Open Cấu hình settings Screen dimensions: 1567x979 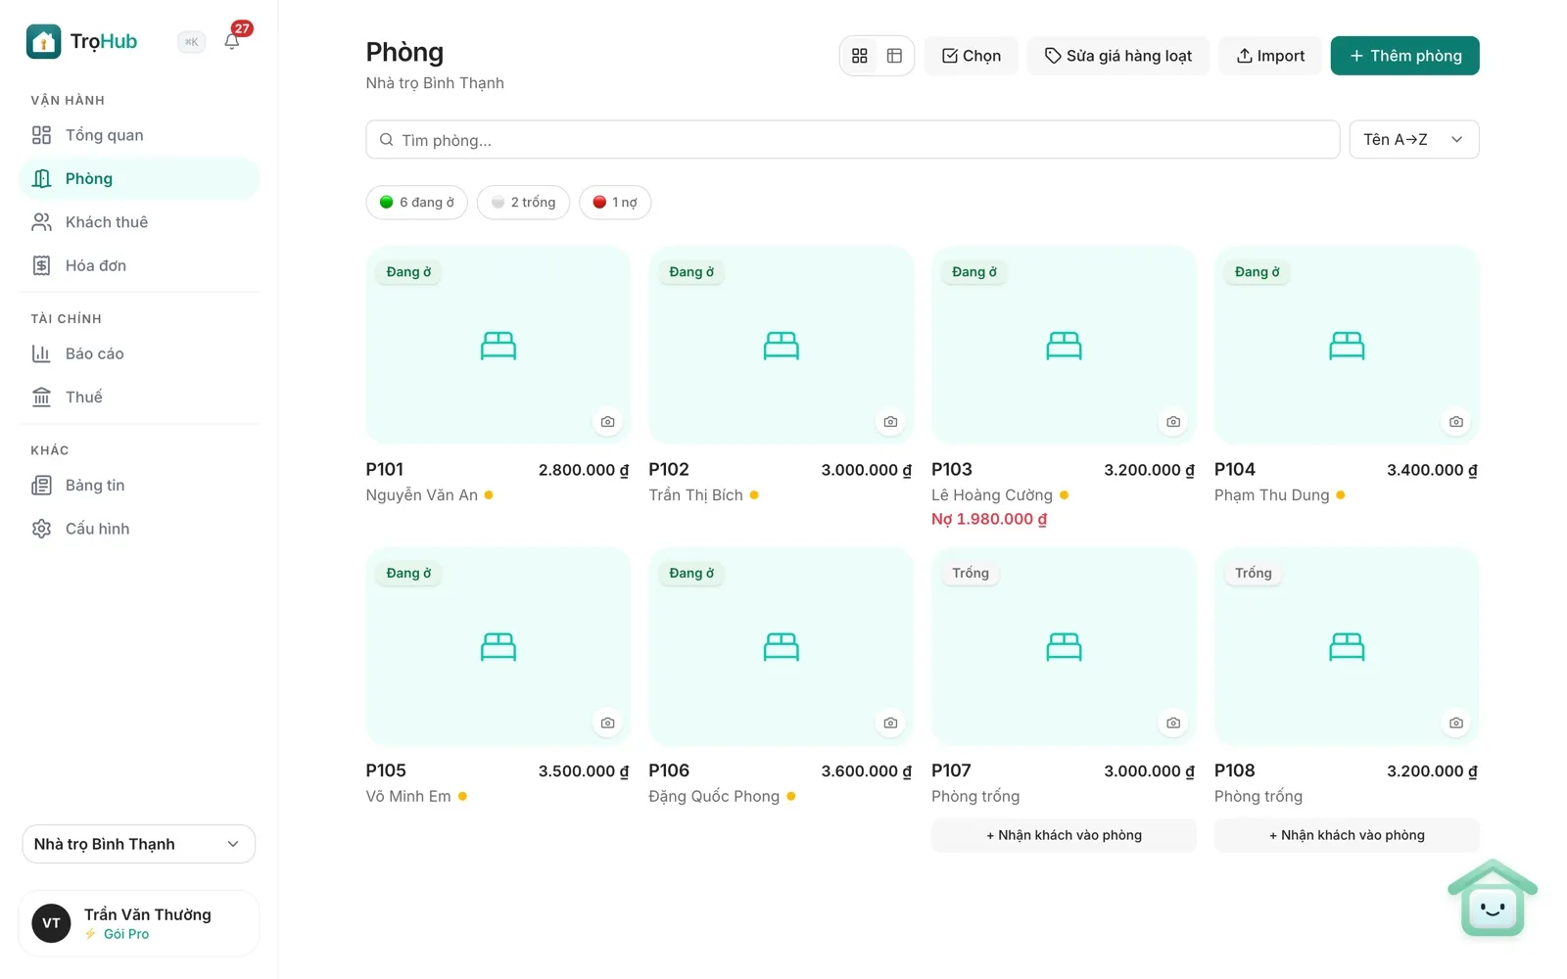(x=139, y=529)
